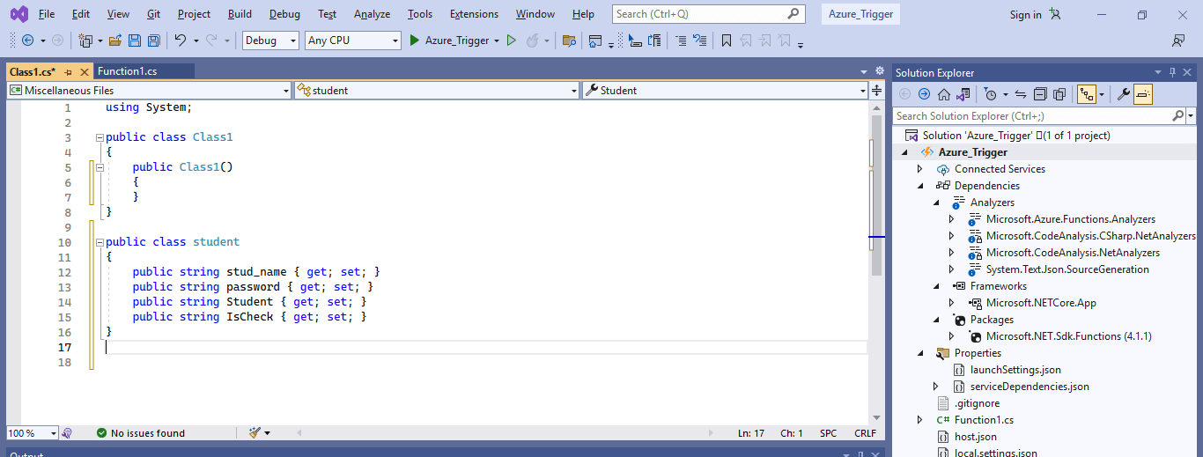This screenshot has height=457, width=1203.
Task: Collapse the Dependencies node
Action: click(920, 186)
